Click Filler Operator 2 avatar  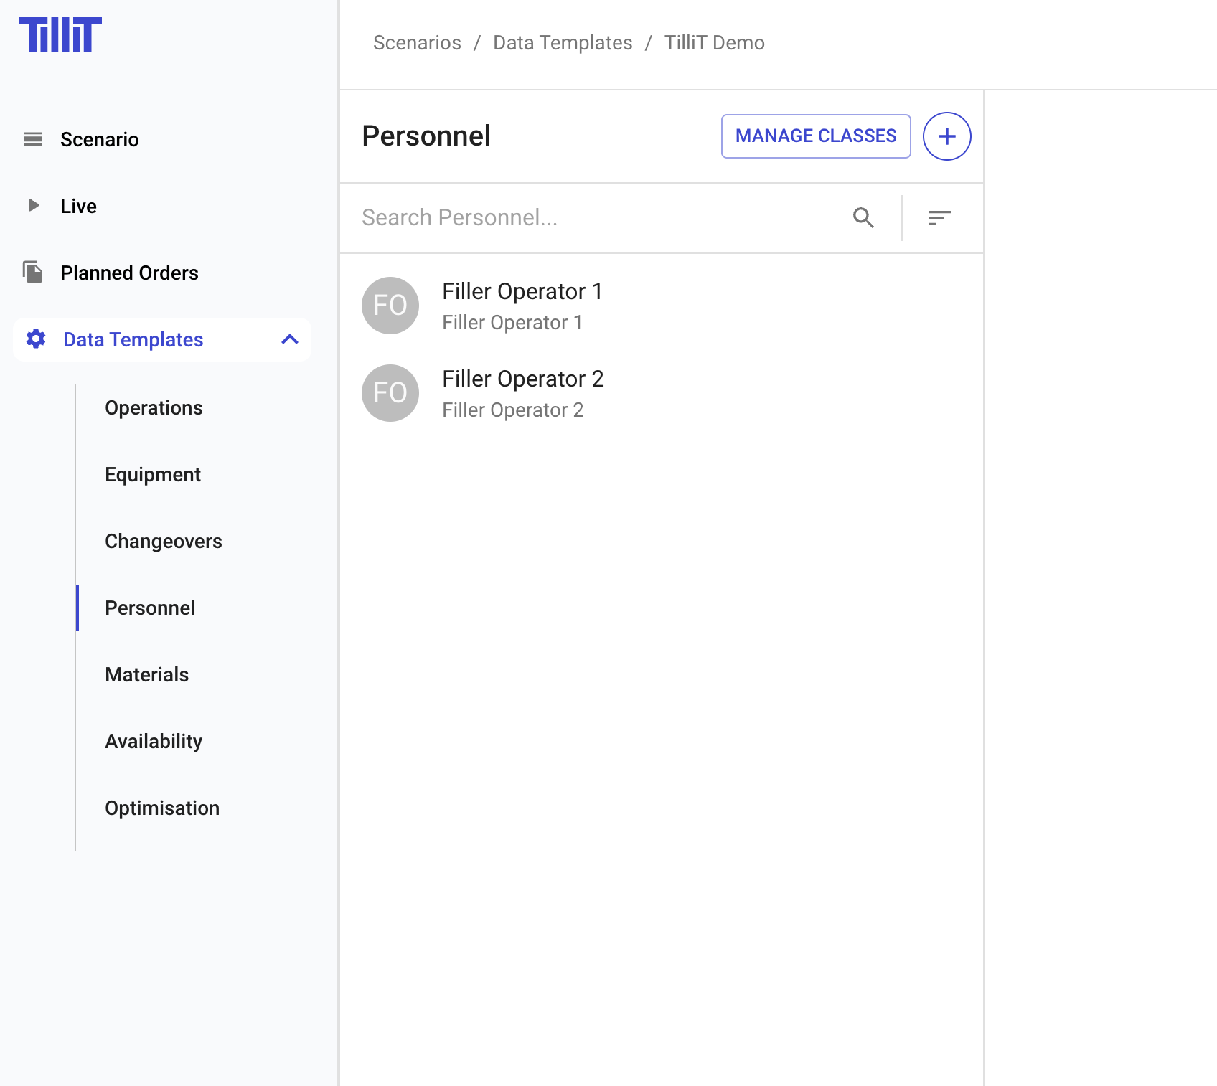click(390, 393)
